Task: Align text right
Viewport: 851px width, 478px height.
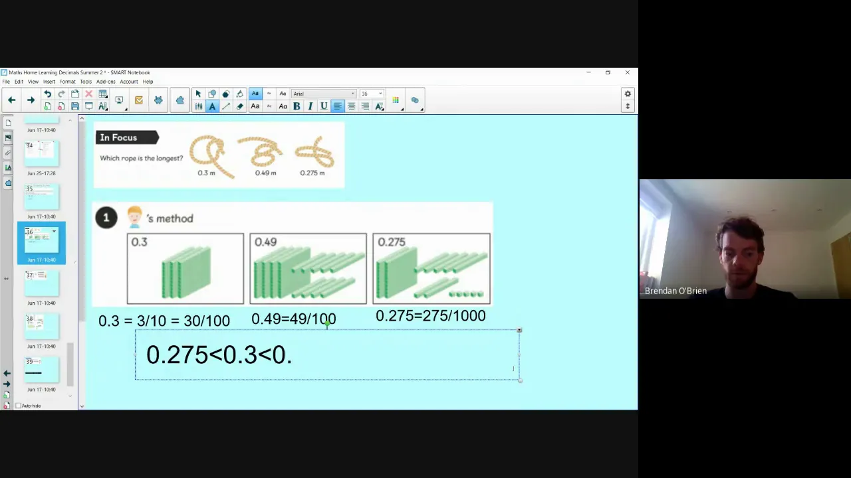Action: [365, 106]
